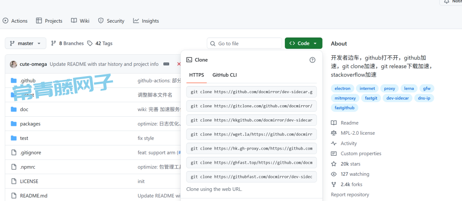Expand the master branch dropdown
Image resolution: width=462 pixels, height=201 pixels.
(26, 43)
